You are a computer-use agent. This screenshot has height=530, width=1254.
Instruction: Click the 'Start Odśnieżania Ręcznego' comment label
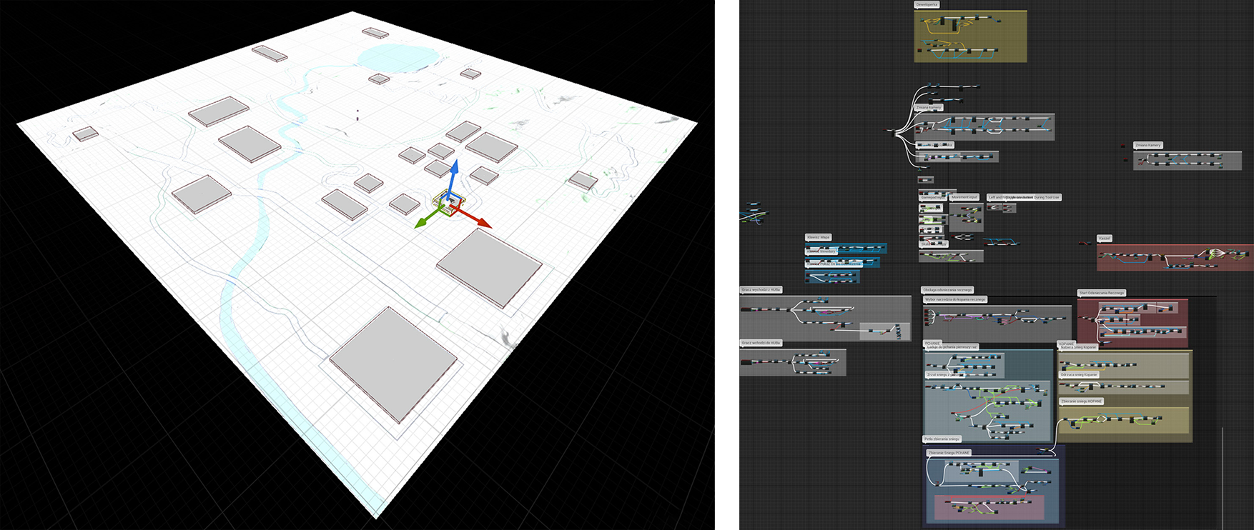1102,293
